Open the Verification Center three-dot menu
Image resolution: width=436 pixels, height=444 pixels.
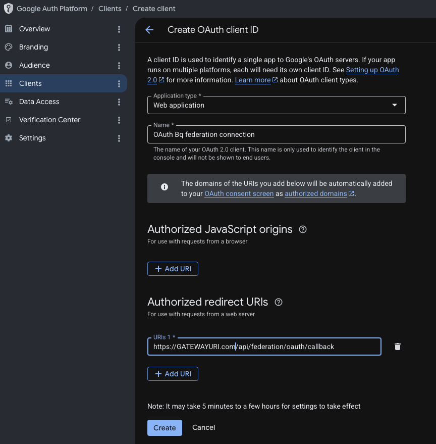point(119,120)
